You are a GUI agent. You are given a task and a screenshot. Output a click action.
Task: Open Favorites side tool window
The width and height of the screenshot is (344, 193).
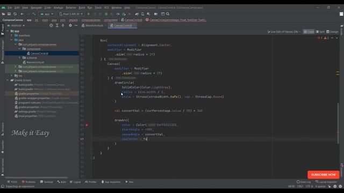[3, 147]
